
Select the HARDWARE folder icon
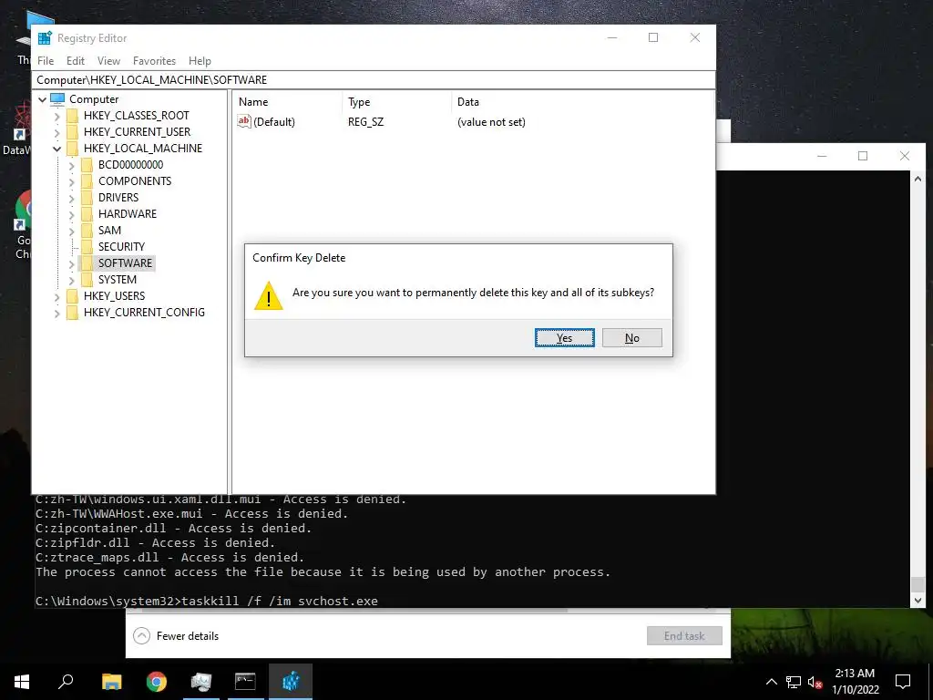click(x=87, y=213)
